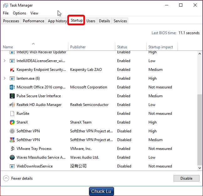The height and width of the screenshot is (196, 203).
Task: Click Pulse Secure User Interface name
Action: [x=39, y=96]
